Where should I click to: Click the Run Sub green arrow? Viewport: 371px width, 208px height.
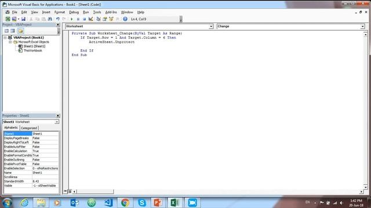tap(72, 19)
